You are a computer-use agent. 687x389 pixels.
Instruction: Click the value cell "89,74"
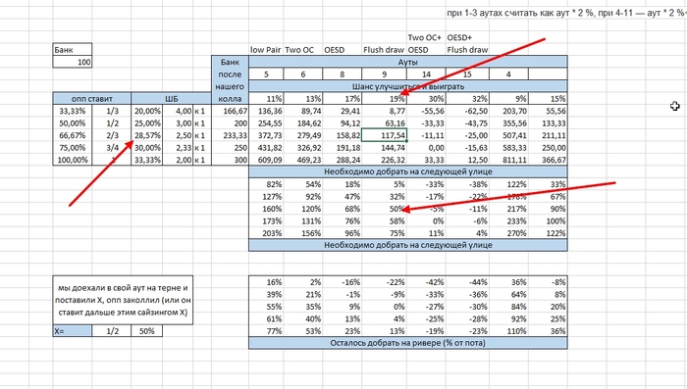302,111
